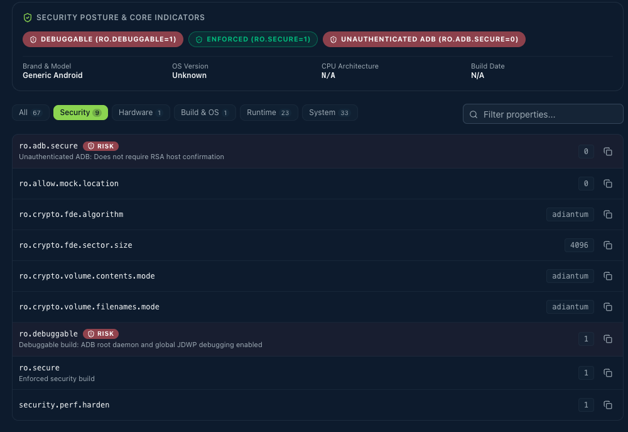Click the Generic Android brand value
This screenshot has width=628, height=432.
[53, 75]
